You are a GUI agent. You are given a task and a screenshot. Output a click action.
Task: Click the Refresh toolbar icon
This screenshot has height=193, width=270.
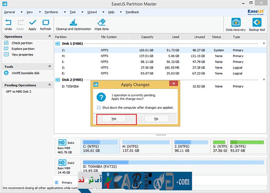[x=46, y=23]
